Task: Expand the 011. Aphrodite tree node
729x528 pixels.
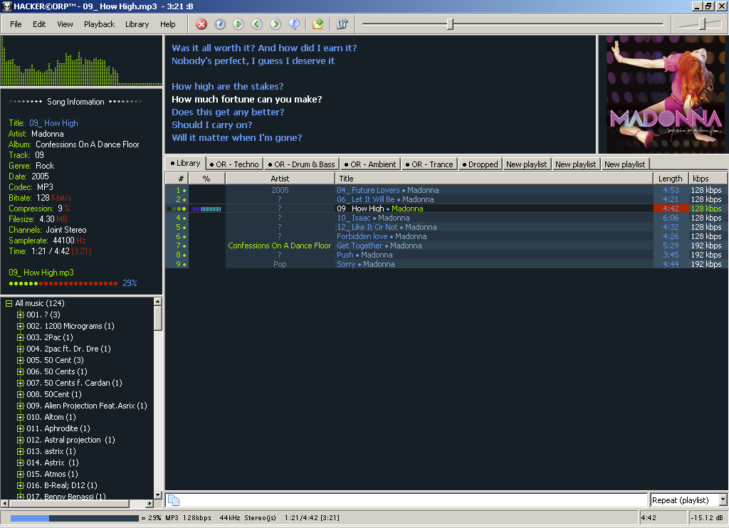Action: pyautogui.click(x=21, y=428)
